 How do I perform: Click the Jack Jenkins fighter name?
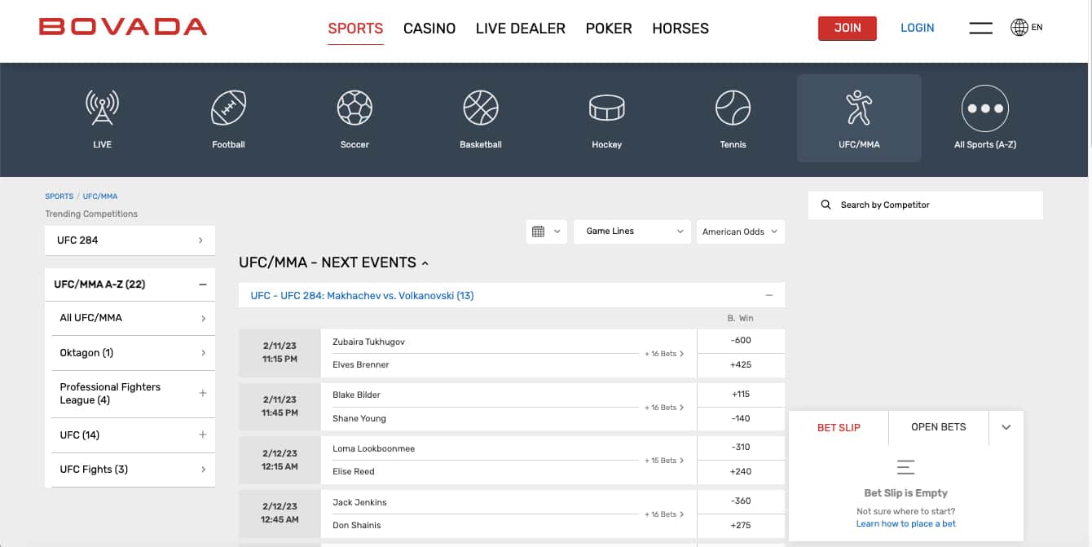pyautogui.click(x=359, y=502)
